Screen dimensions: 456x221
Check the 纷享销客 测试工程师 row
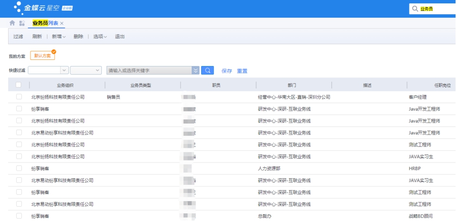(x=19, y=192)
